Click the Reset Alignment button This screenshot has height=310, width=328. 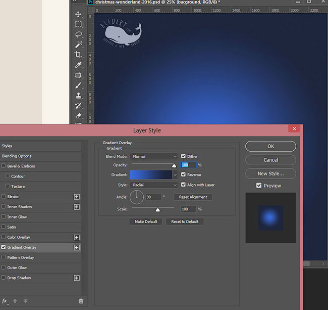[x=193, y=197]
